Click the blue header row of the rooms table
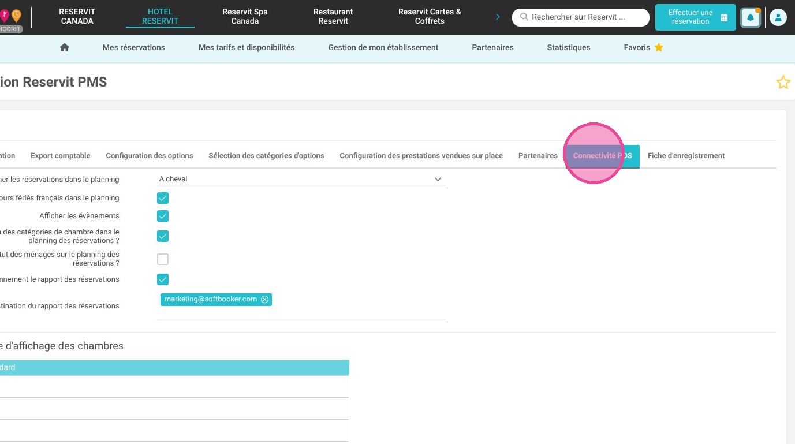This screenshot has width=795, height=444. point(174,368)
